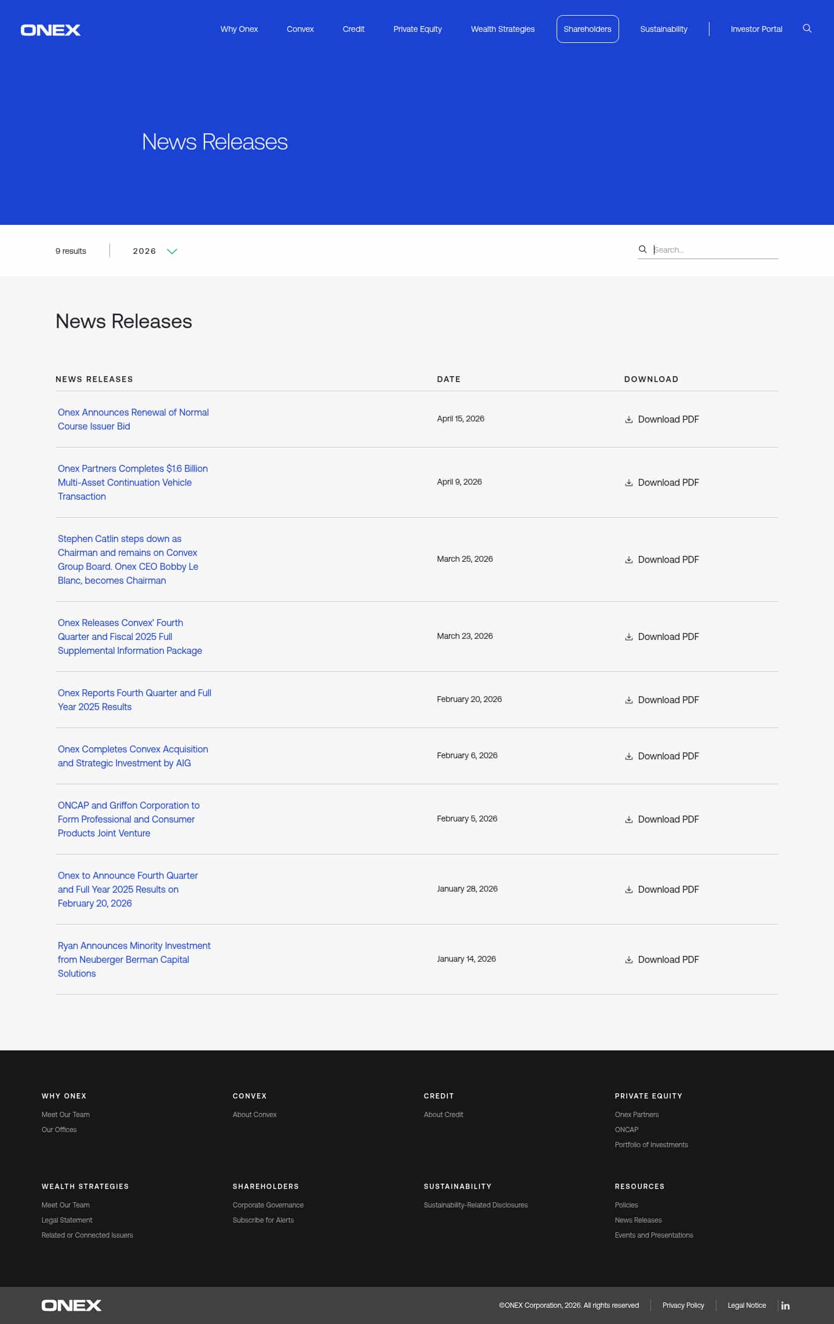Click Policies under Resources
This screenshot has width=834, height=1324.
pos(627,1205)
